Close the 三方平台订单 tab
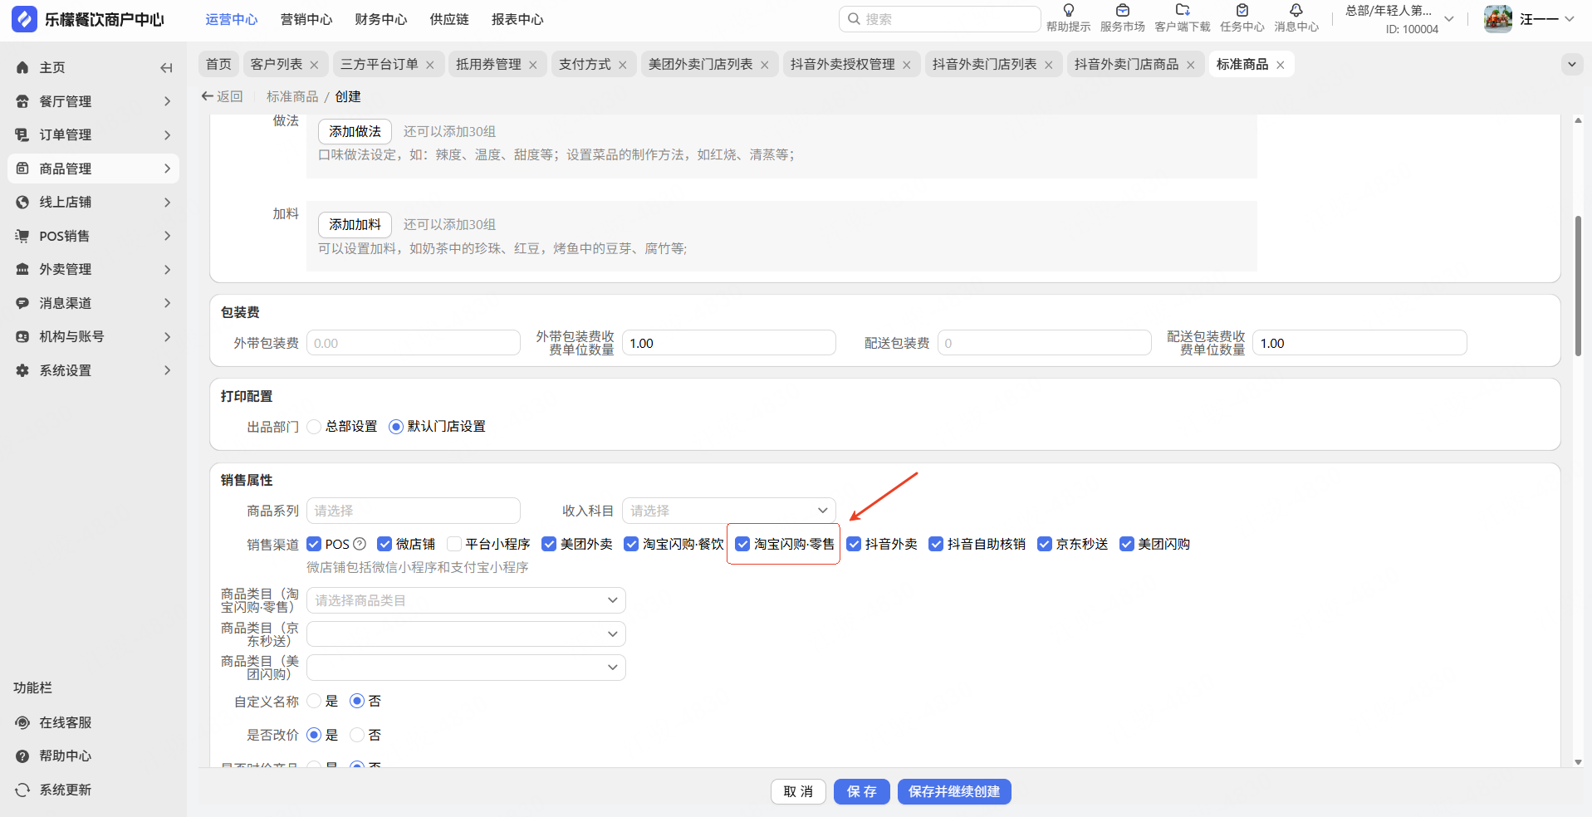 pos(430,65)
